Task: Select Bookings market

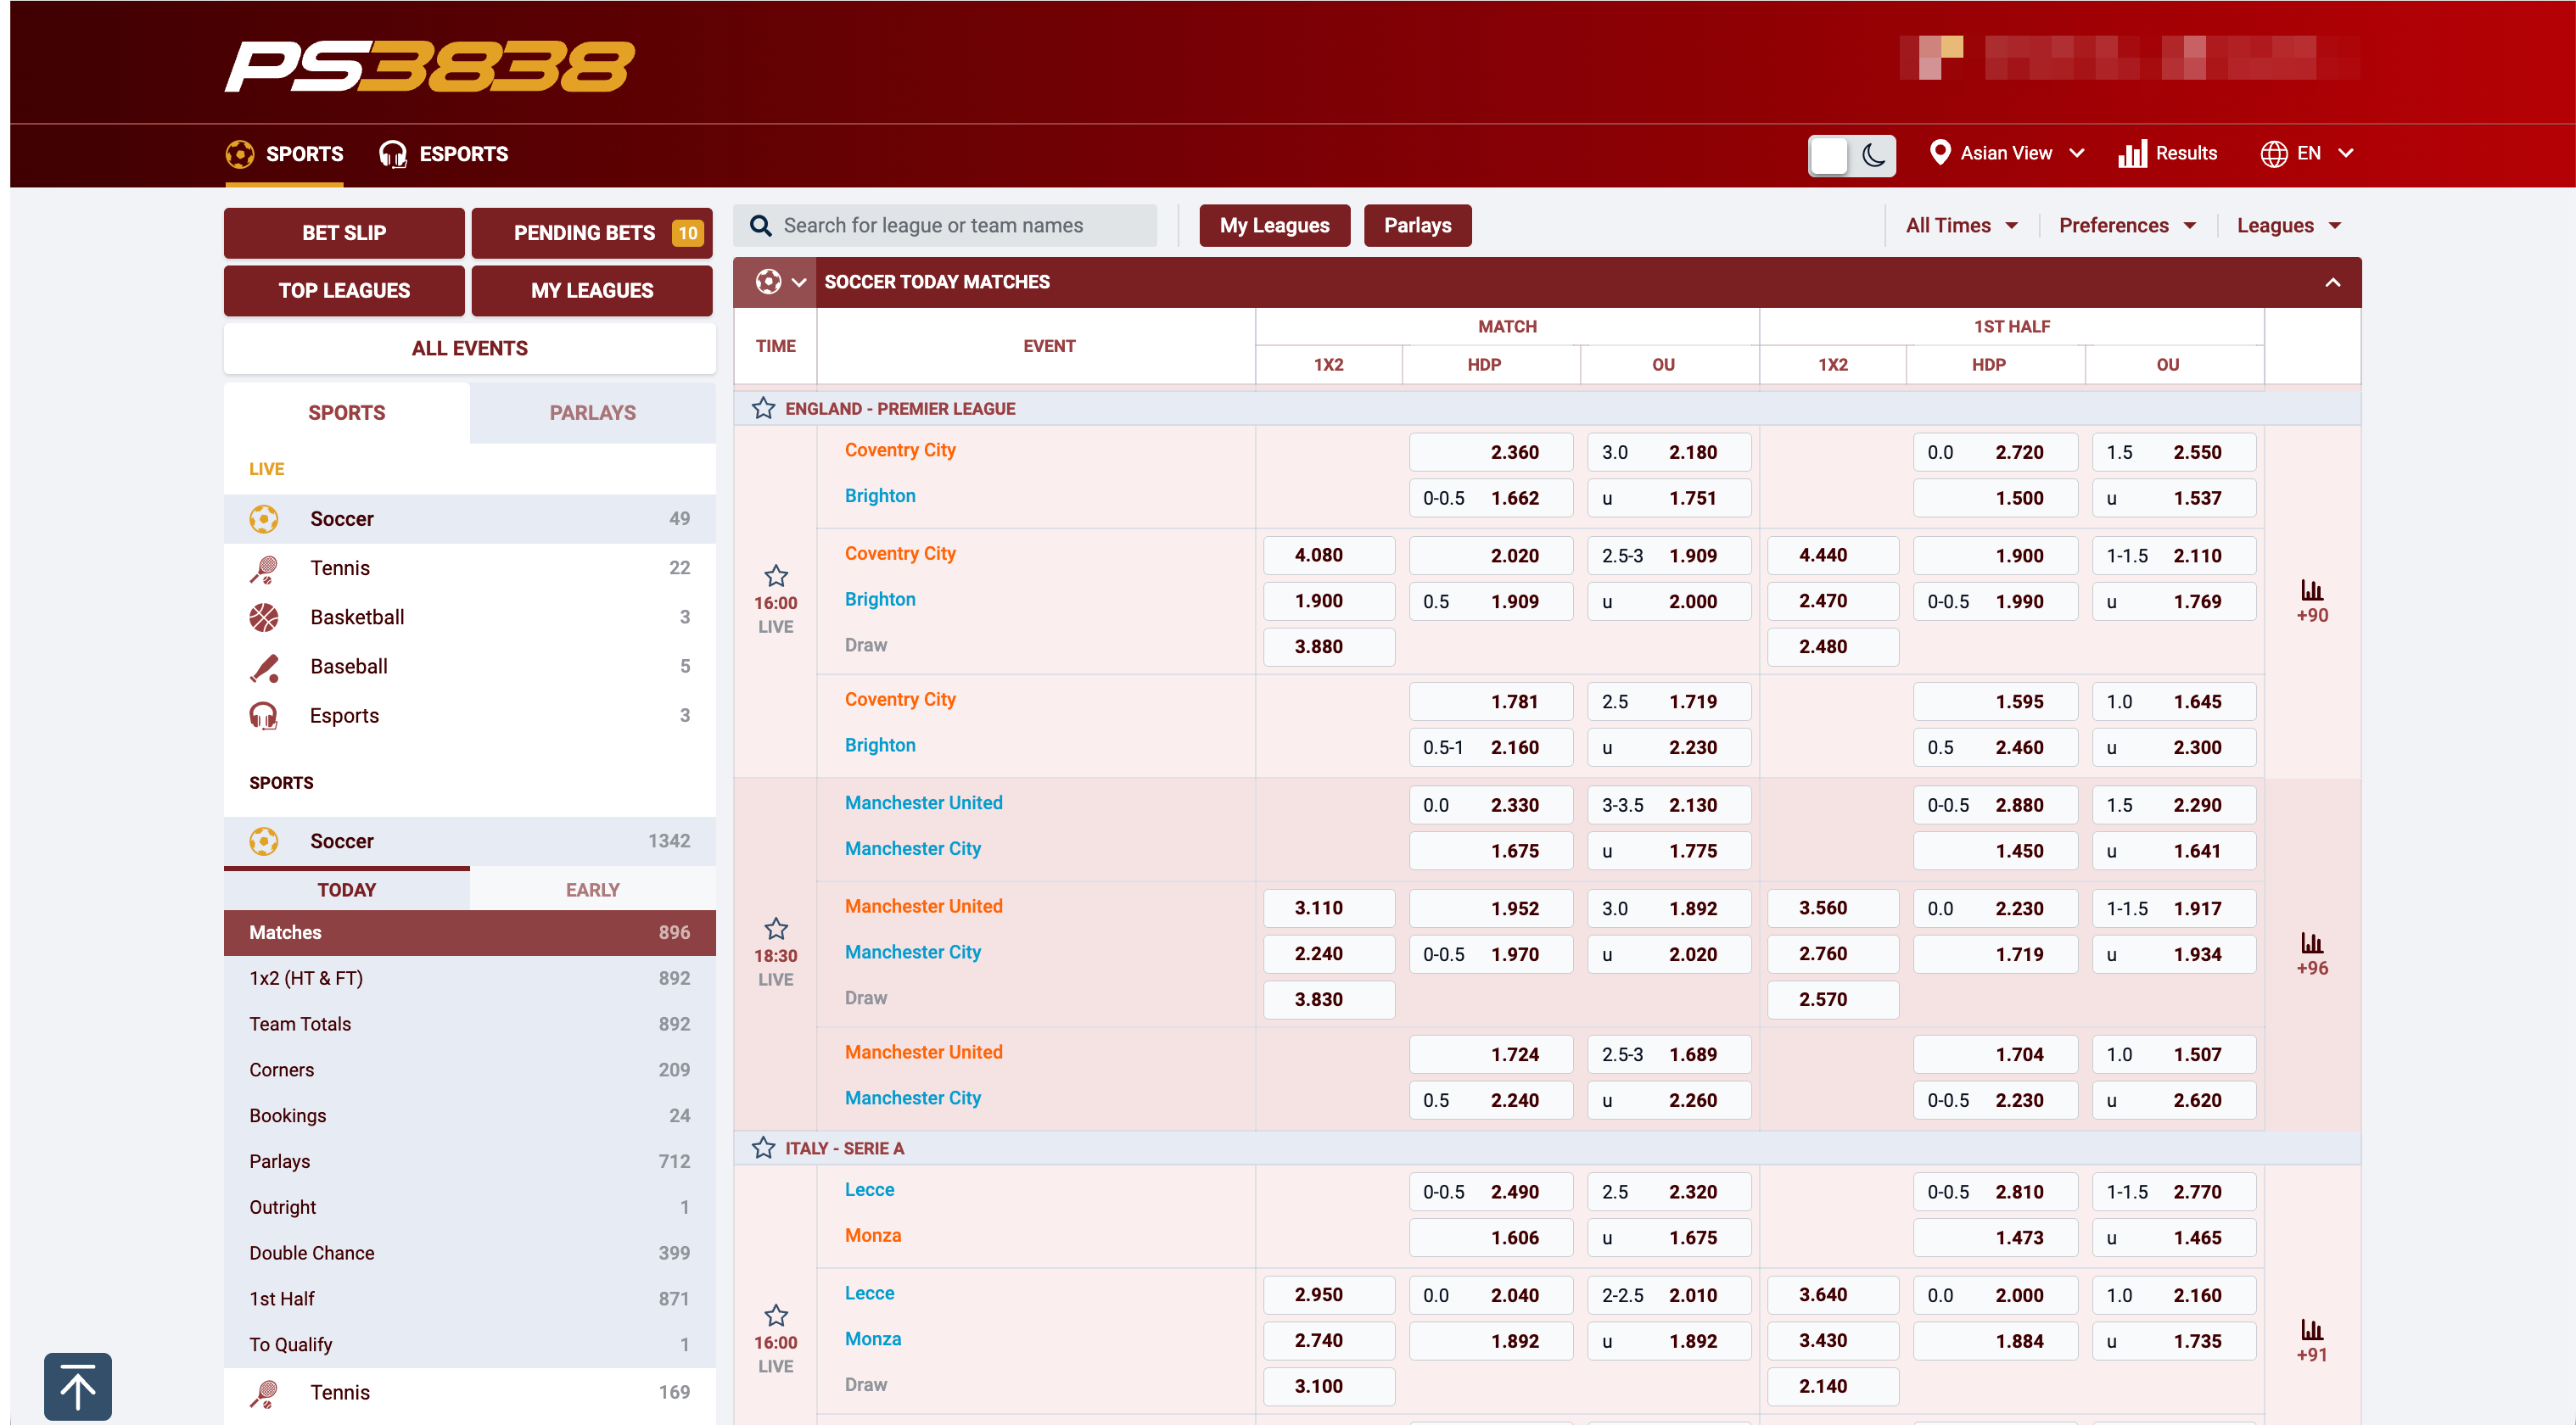Action: pos(470,1116)
